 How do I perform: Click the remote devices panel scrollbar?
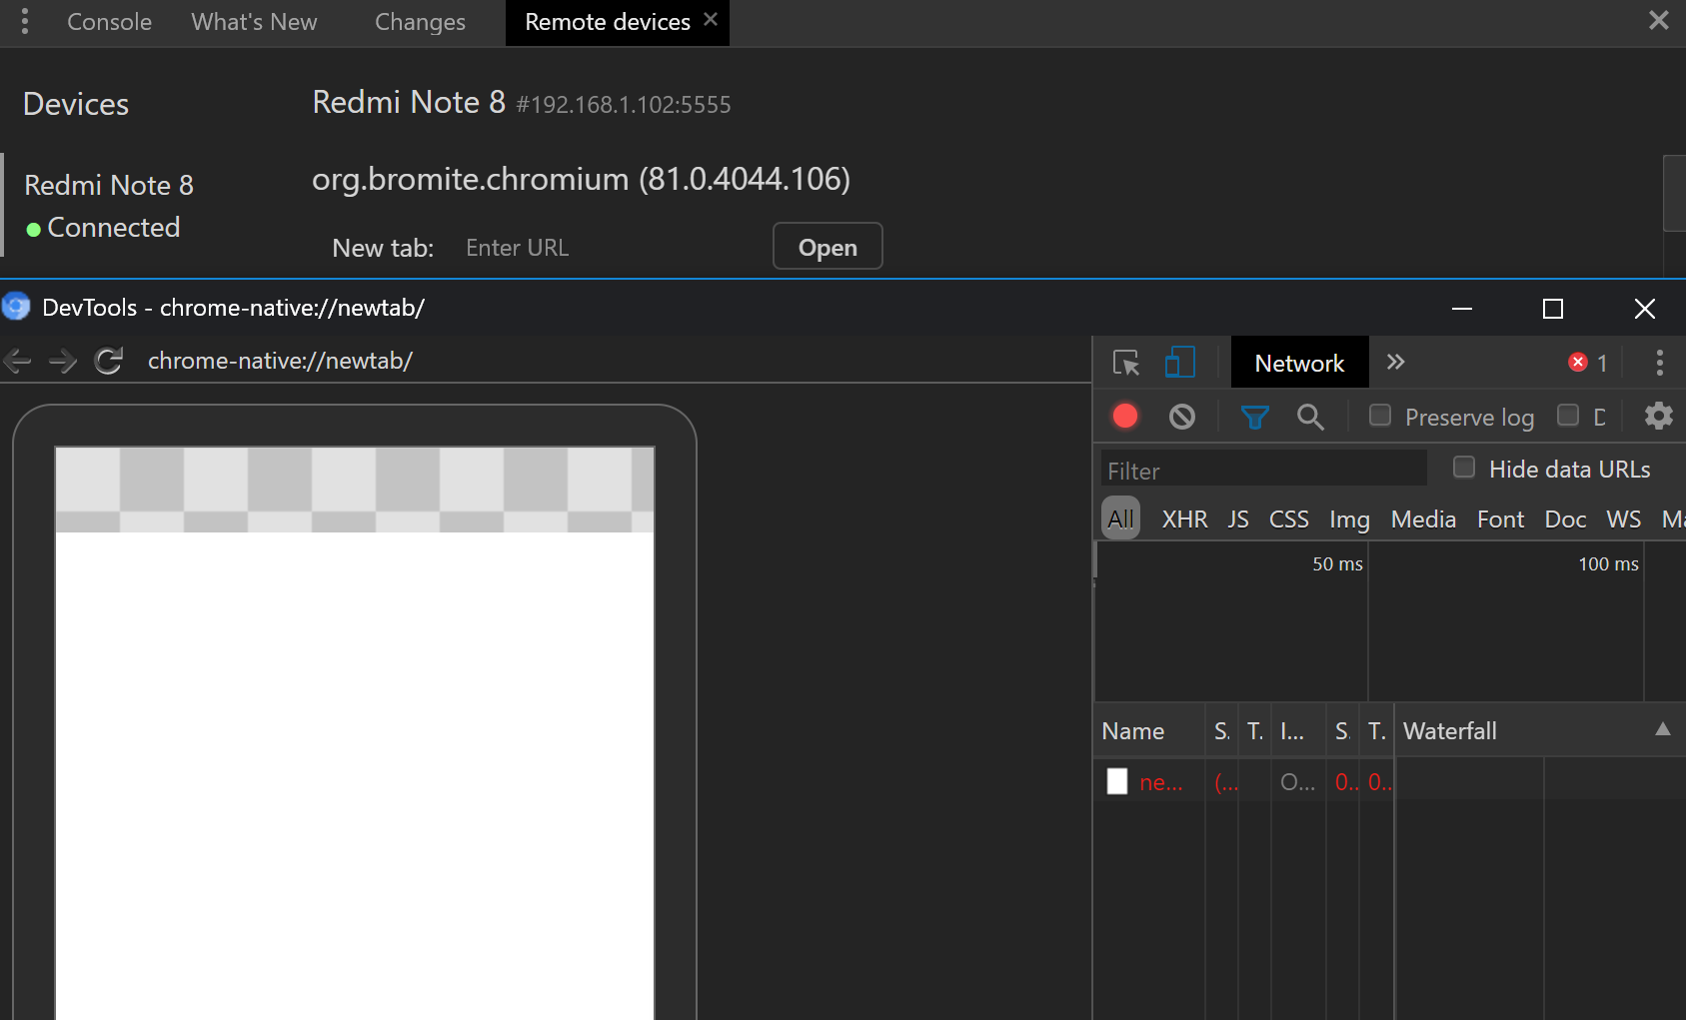tap(1674, 193)
